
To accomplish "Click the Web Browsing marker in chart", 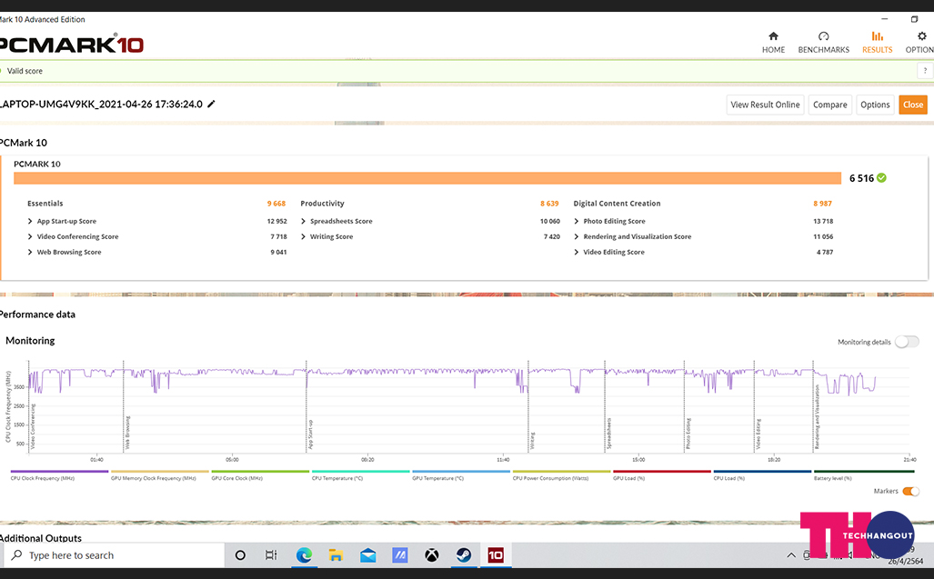I will [x=127, y=432].
